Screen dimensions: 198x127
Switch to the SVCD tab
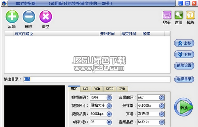coord(110,89)
